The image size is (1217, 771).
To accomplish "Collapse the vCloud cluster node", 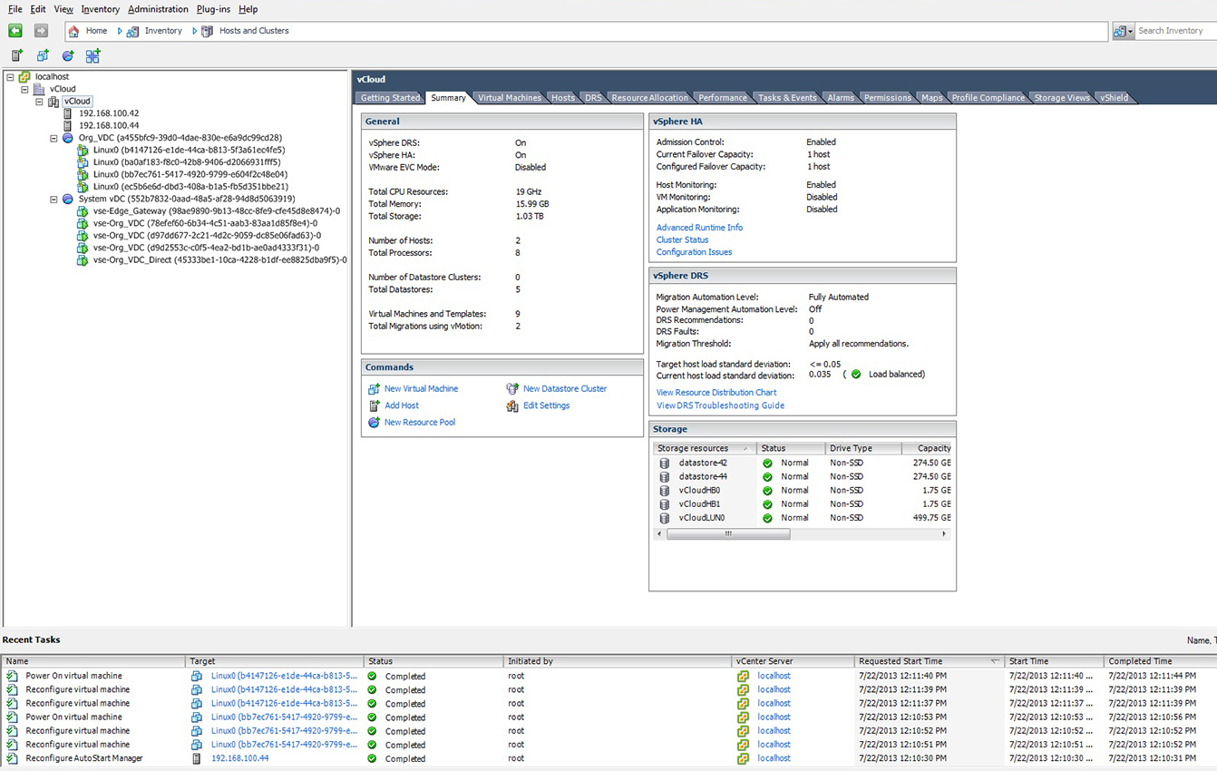I will coord(39,102).
